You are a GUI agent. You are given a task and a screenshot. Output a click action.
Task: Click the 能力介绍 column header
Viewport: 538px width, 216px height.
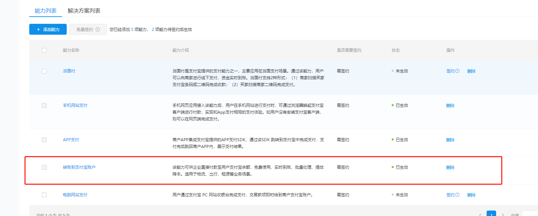pos(181,50)
